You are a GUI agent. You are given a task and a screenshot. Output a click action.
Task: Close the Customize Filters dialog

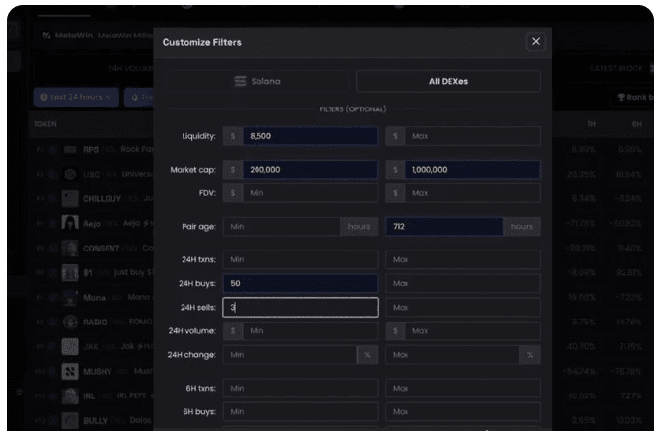pos(535,41)
